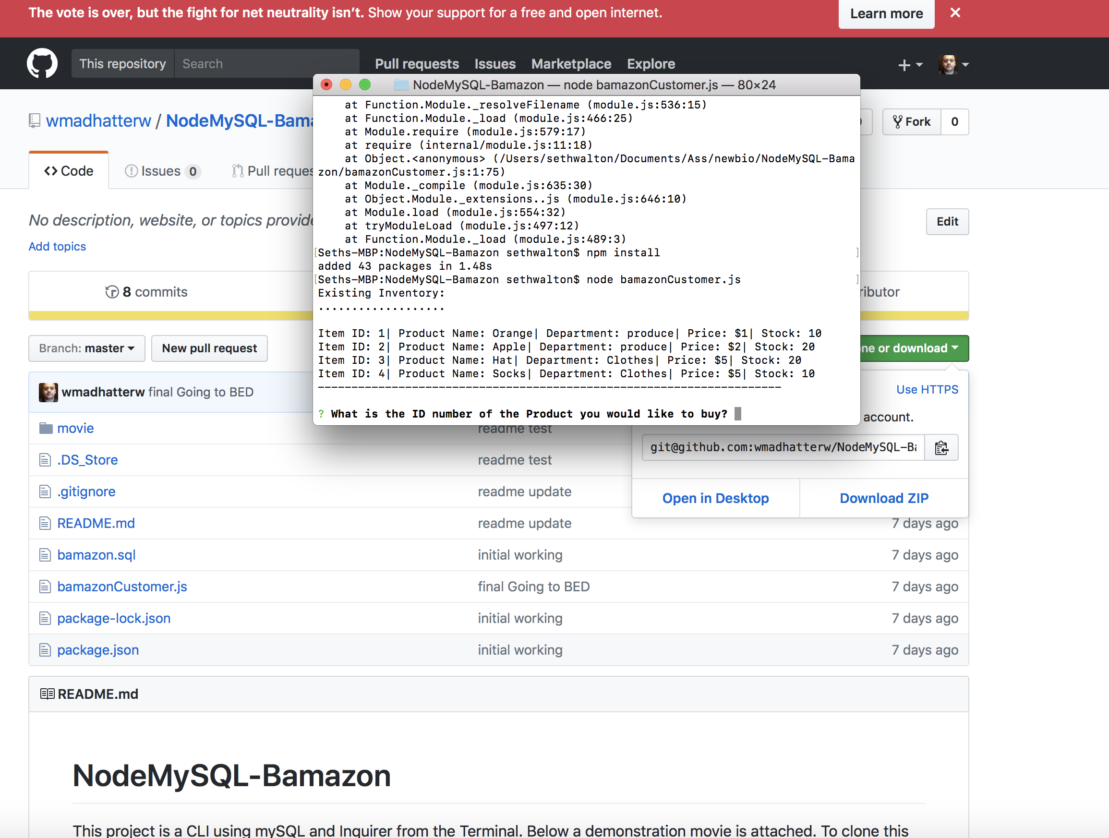The height and width of the screenshot is (838, 1109).
Task: Click the Code tab
Action: 68,171
